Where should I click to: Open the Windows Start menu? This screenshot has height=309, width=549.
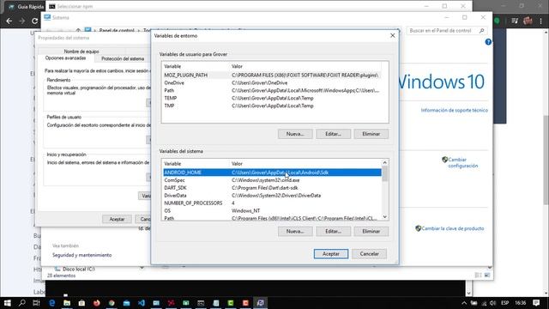pyautogui.click(x=7, y=303)
